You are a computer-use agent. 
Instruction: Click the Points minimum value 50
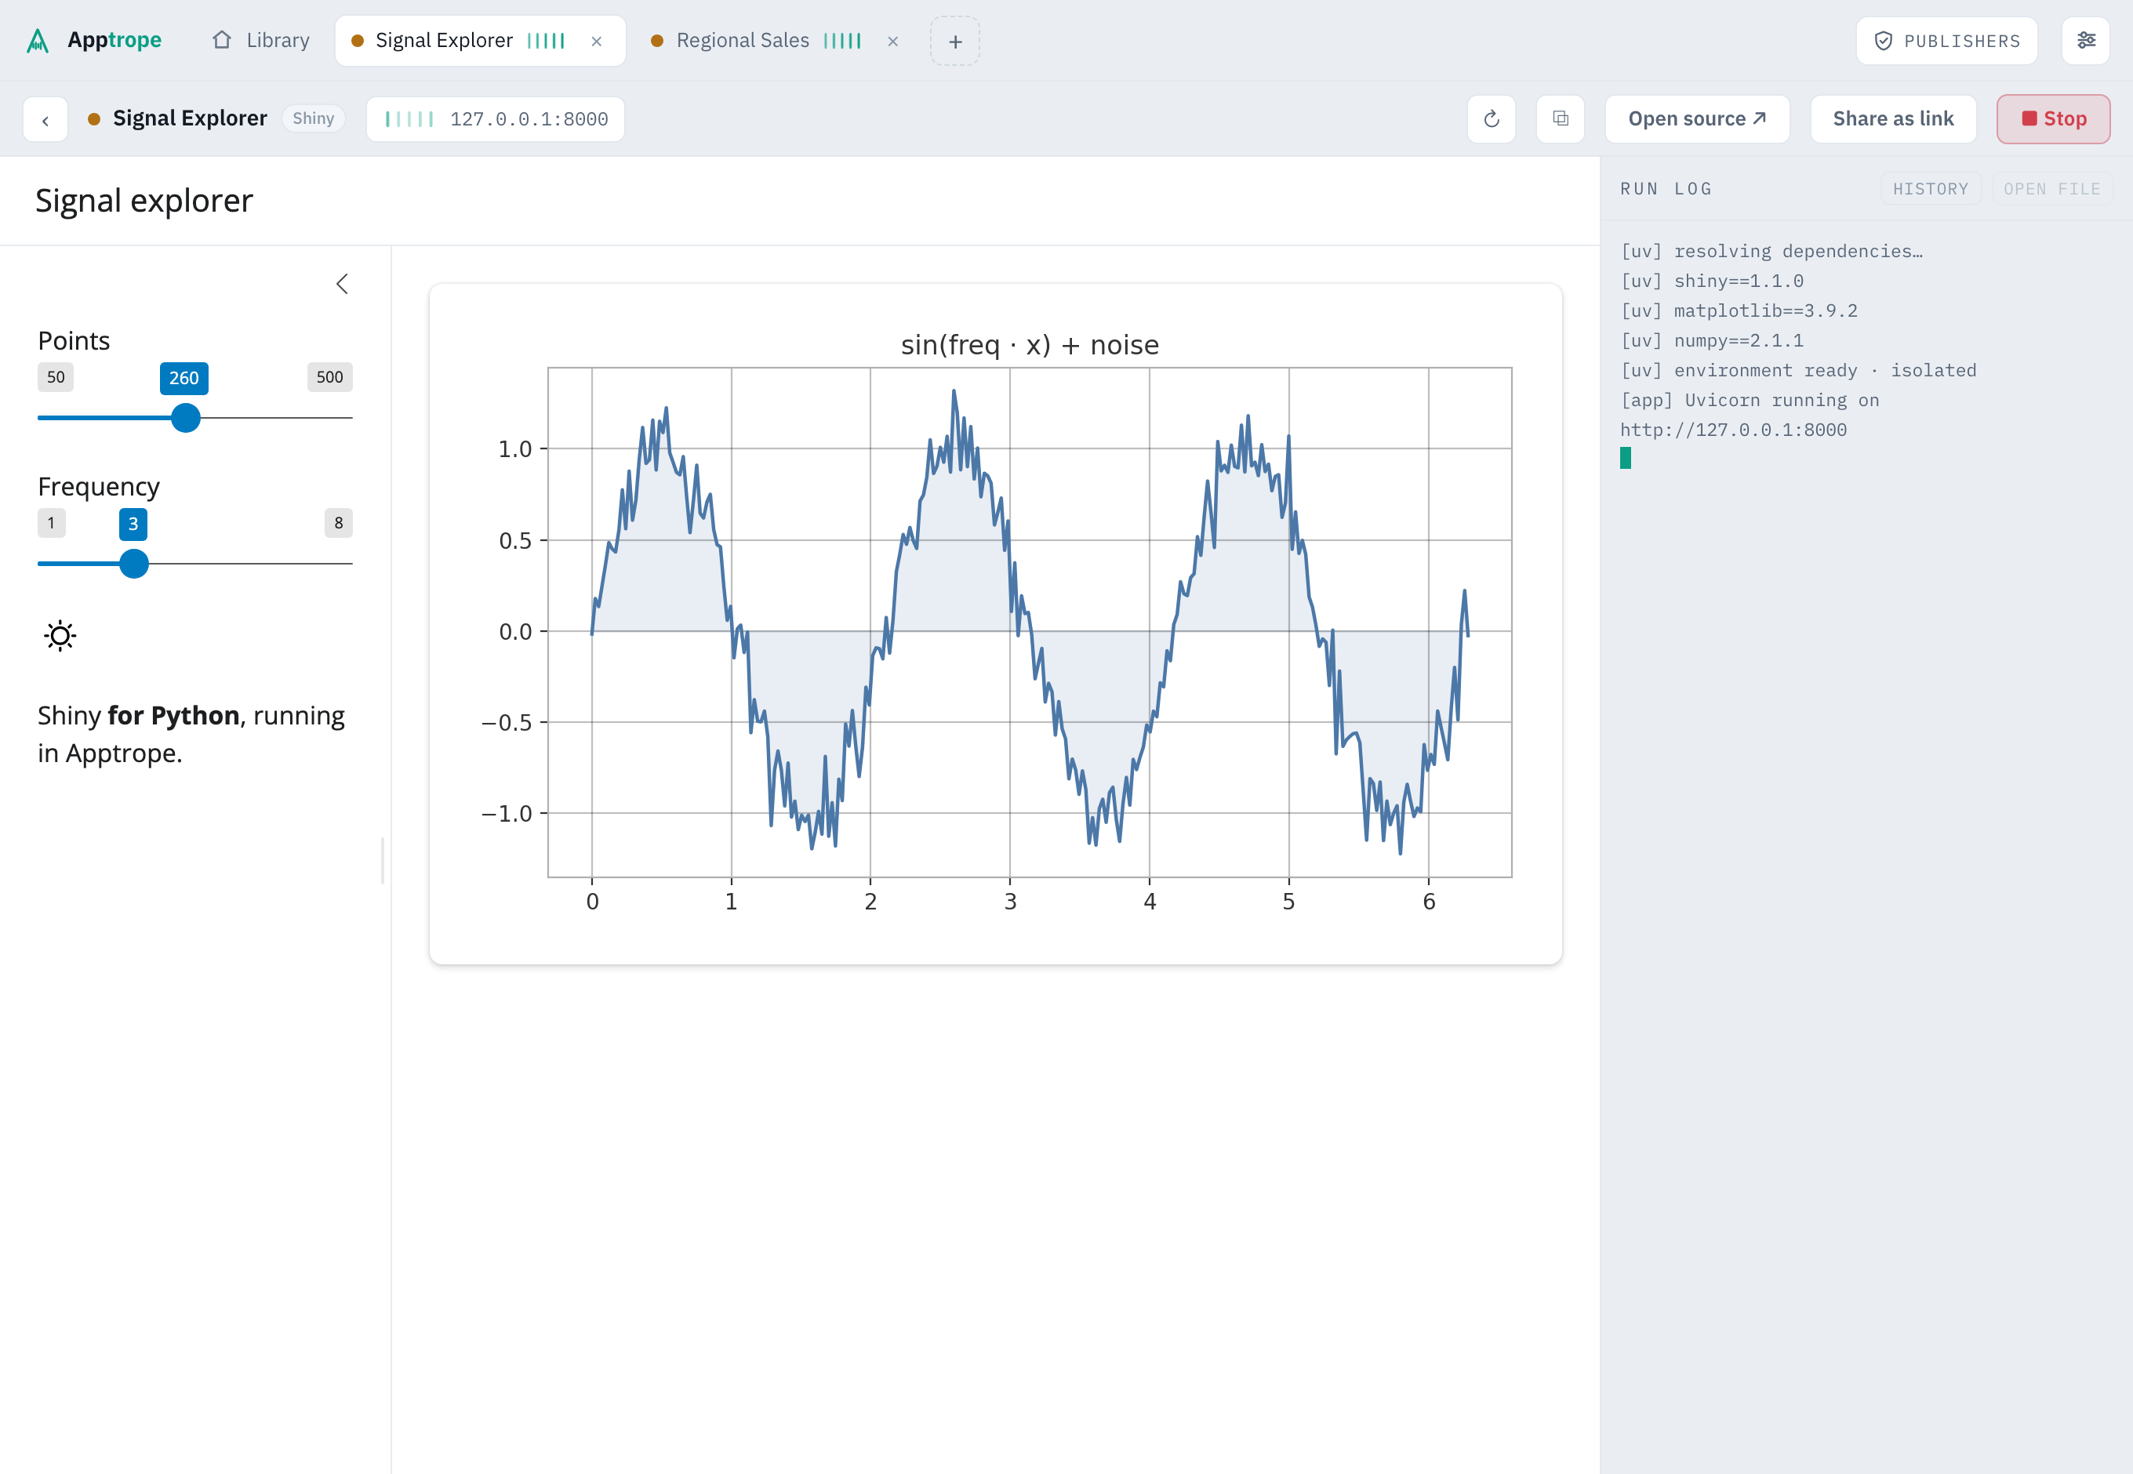56,377
